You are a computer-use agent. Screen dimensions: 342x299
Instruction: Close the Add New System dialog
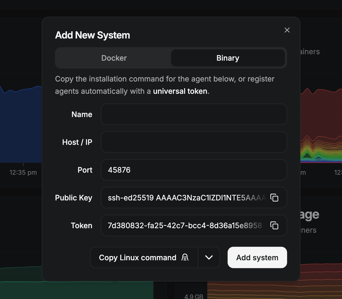287,30
